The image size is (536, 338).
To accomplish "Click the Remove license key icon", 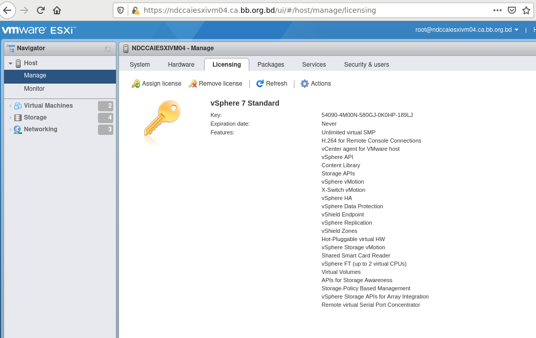I will [x=193, y=84].
